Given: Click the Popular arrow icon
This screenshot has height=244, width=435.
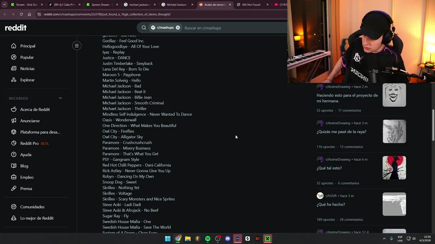Looking at the screenshot, I should (14, 57).
